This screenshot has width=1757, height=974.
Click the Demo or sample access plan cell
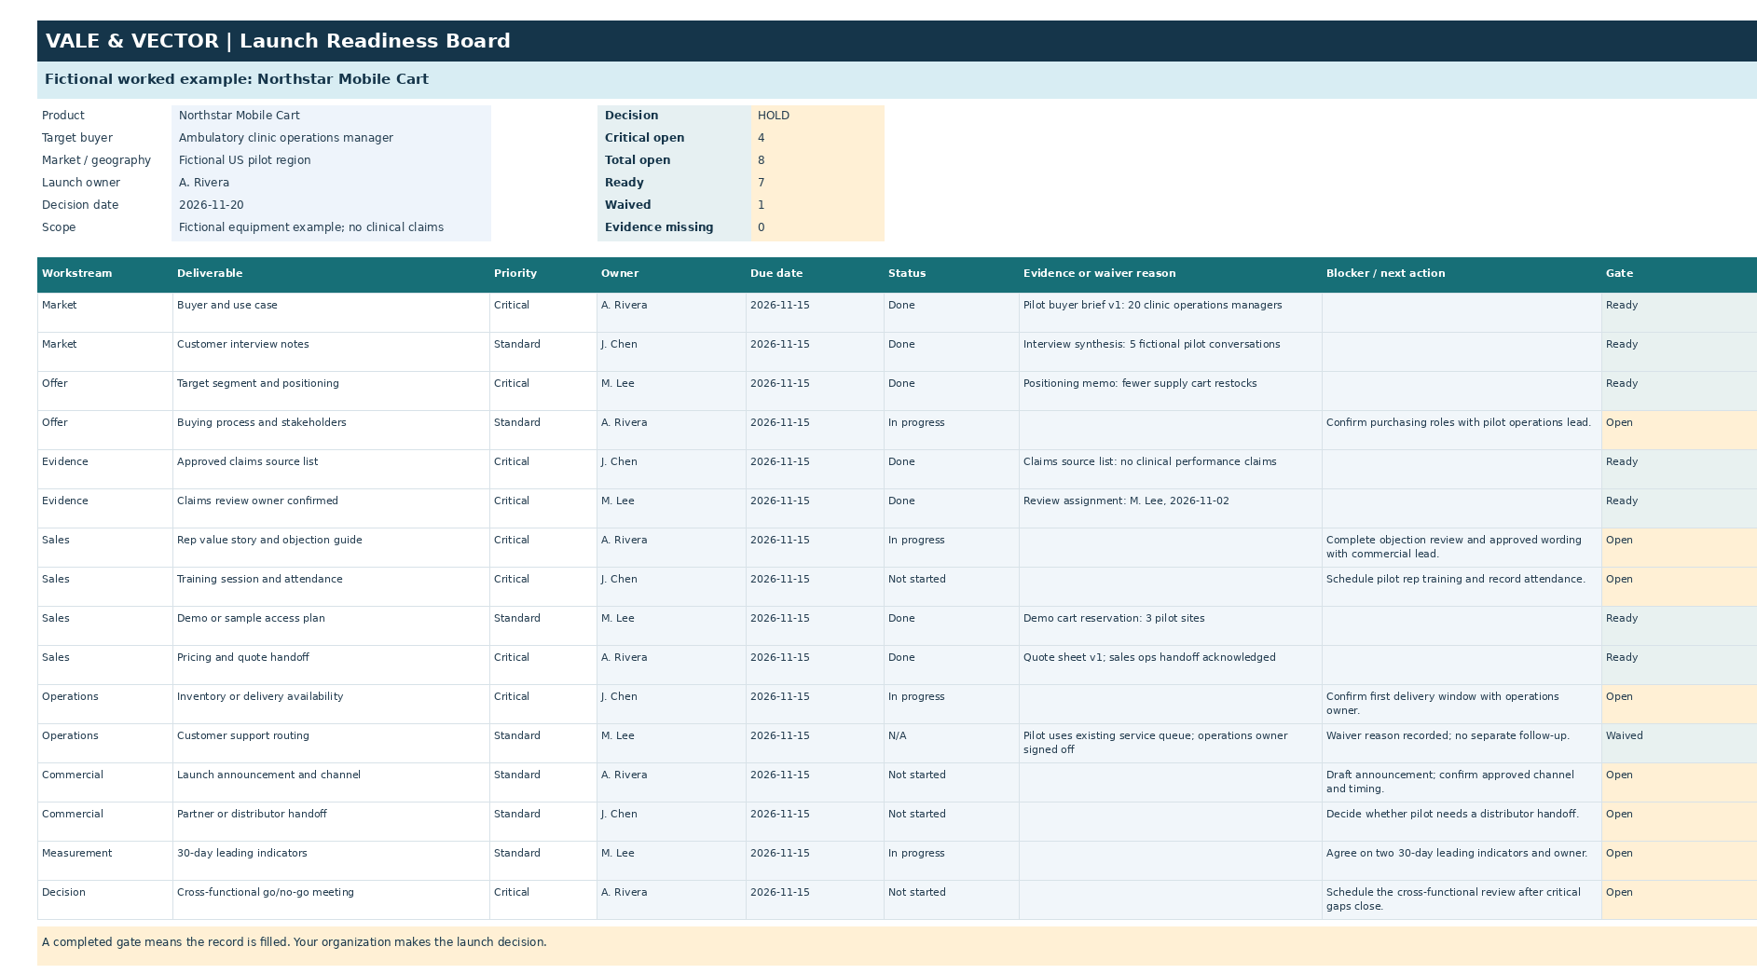coord(331,626)
